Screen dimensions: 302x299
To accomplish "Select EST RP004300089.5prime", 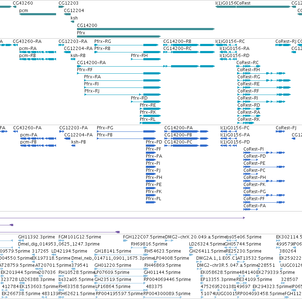I will (167, 294).
